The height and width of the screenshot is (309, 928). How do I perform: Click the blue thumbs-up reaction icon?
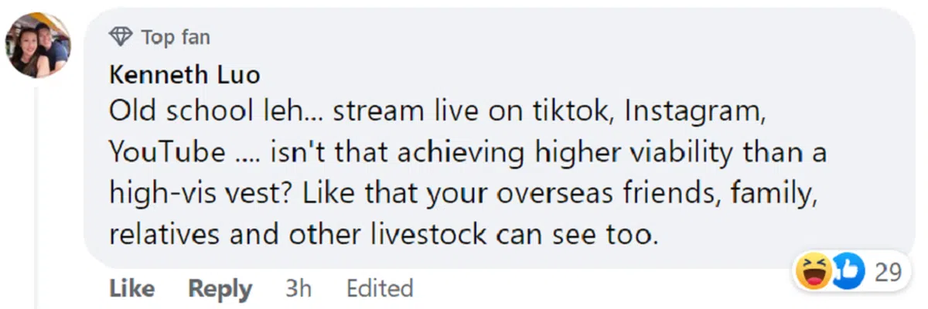(x=845, y=273)
